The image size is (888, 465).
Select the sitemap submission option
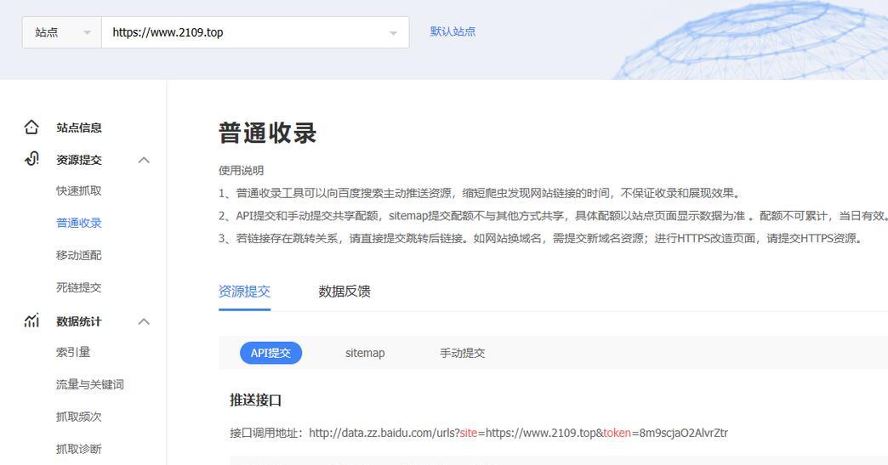pos(365,353)
